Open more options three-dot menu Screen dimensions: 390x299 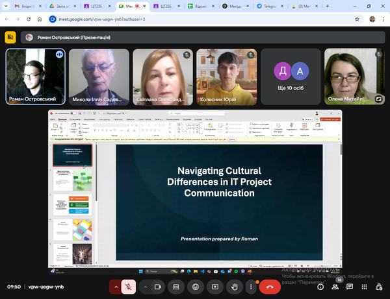(x=251, y=287)
